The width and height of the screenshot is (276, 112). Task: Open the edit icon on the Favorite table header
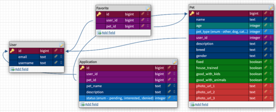pyautogui.click(x=148, y=8)
